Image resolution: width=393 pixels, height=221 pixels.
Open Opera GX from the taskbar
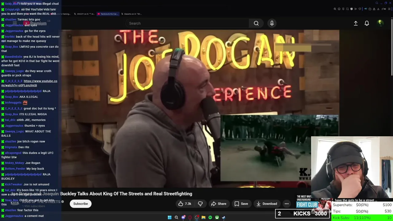190,218
